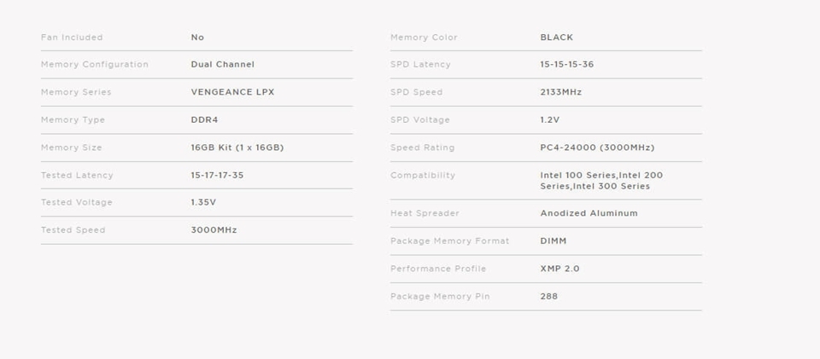The width and height of the screenshot is (820, 359).
Task: Click the DDR4 memory type value
Action: (204, 120)
